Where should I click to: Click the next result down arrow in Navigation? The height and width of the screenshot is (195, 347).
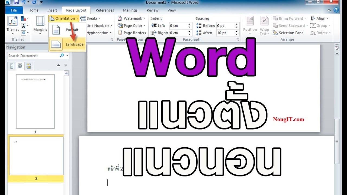pyautogui.click(x=65, y=66)
